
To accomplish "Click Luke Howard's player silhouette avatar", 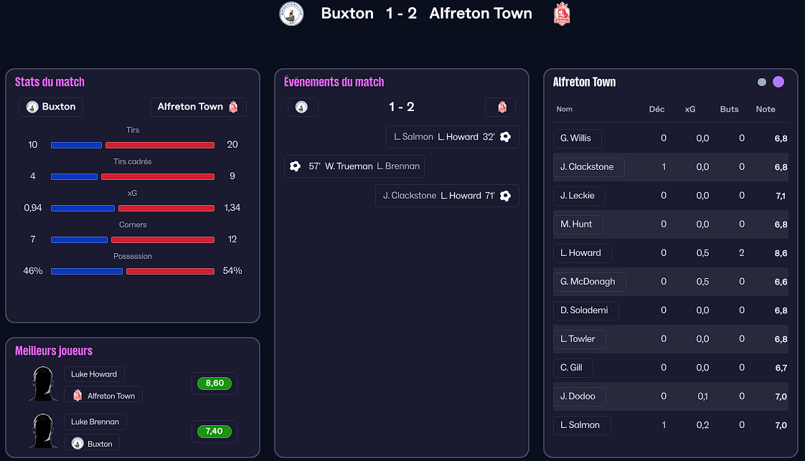I will point(43,384).
